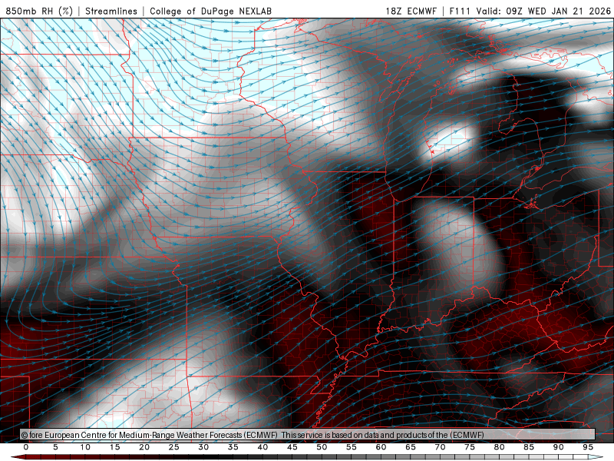This screenshot has width=614, height=461.
Task: Click the '850mb RH (%)' title text
Action: [x=39, y=11]
